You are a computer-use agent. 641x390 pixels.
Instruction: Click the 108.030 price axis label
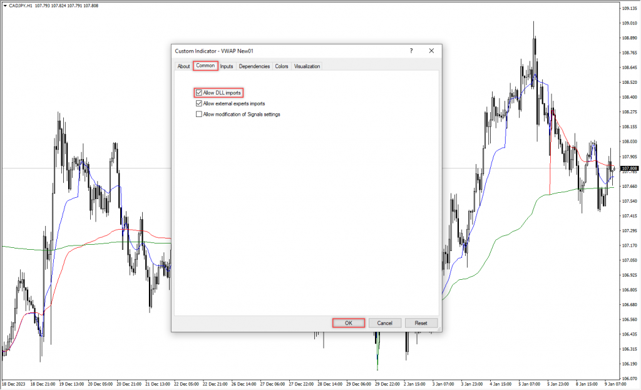pos(630,141)
